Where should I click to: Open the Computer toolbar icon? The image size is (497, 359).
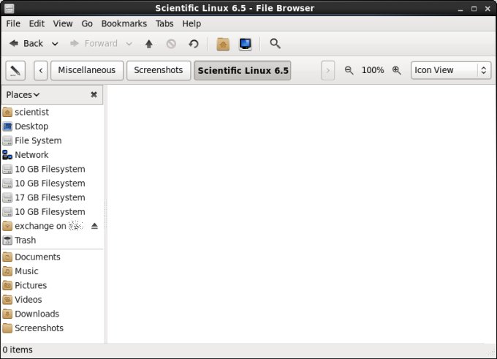246,44
